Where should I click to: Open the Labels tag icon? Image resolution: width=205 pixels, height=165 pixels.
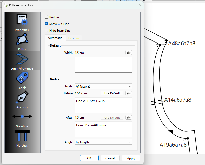[x=22, y=78]
